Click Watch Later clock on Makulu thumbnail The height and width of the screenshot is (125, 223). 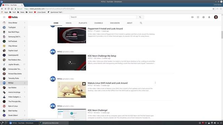(x=84, y=84)
